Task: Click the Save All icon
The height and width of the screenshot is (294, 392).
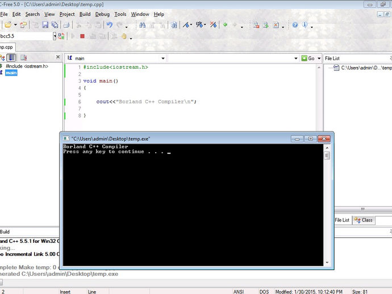Action: [55, 25]
